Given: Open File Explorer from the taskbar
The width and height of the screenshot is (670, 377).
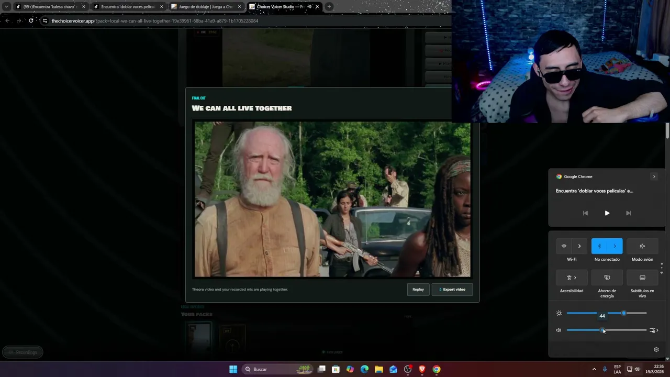Looking at the screenshot, I should [379, 369].
